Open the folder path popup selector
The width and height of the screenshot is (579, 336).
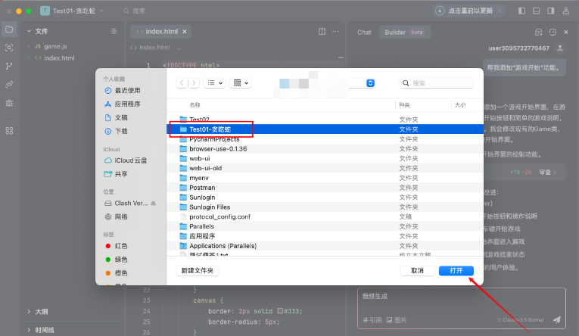[370, 83]
